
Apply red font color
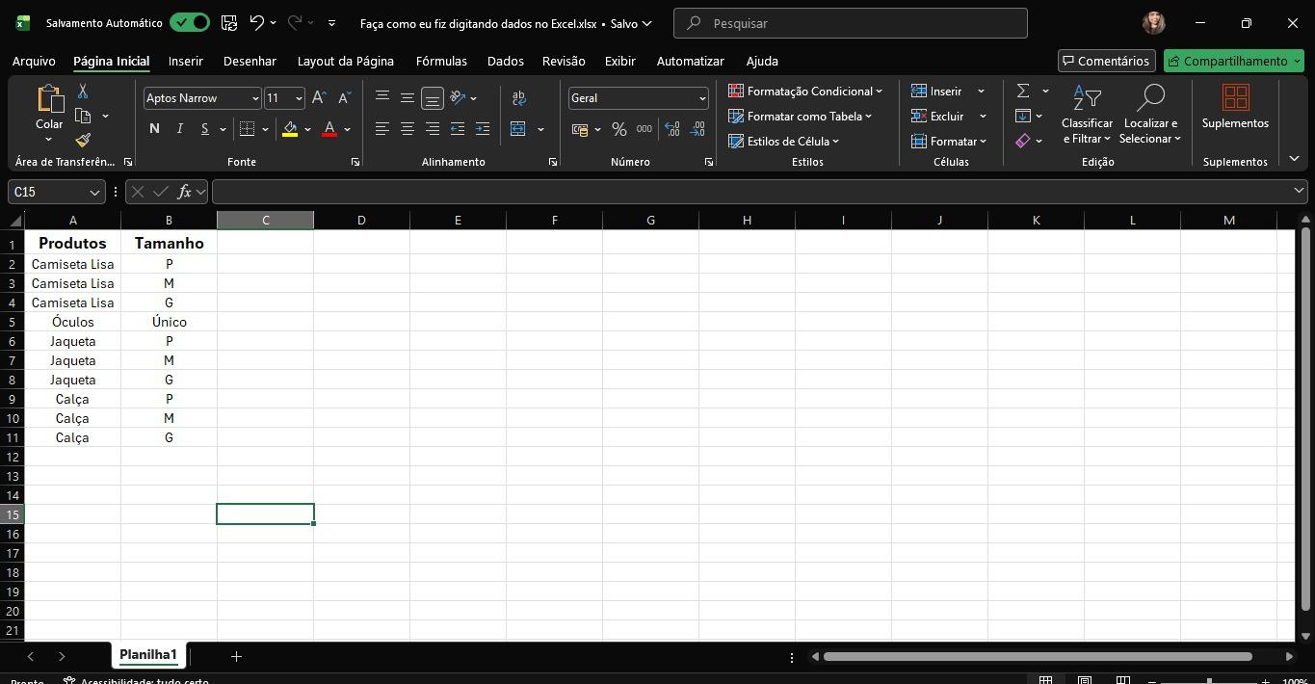point(329,129)
